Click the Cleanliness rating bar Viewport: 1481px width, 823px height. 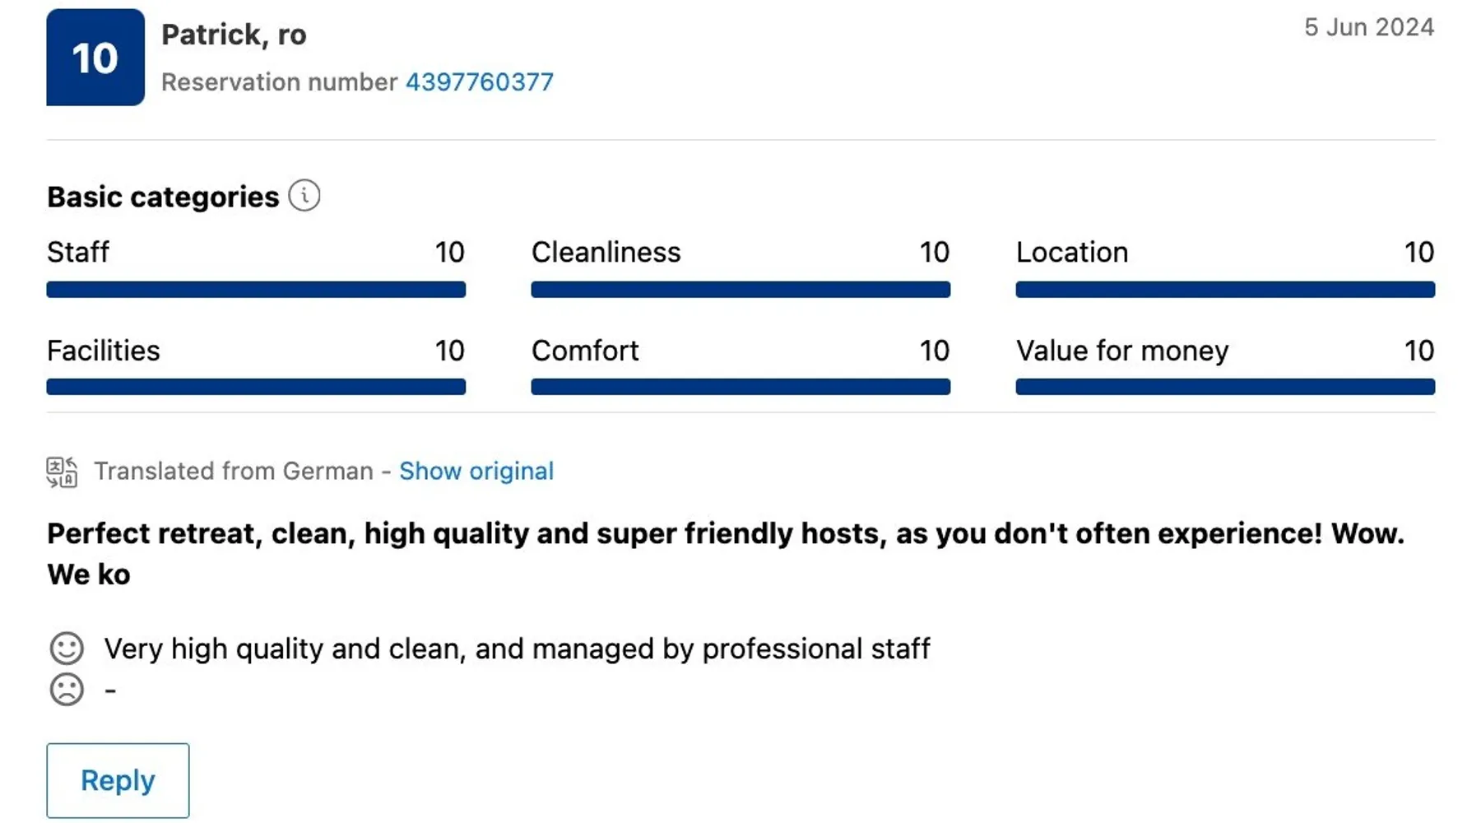click(740, 290)
